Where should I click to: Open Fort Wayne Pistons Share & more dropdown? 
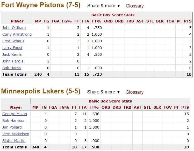click(x=104, y=6)
